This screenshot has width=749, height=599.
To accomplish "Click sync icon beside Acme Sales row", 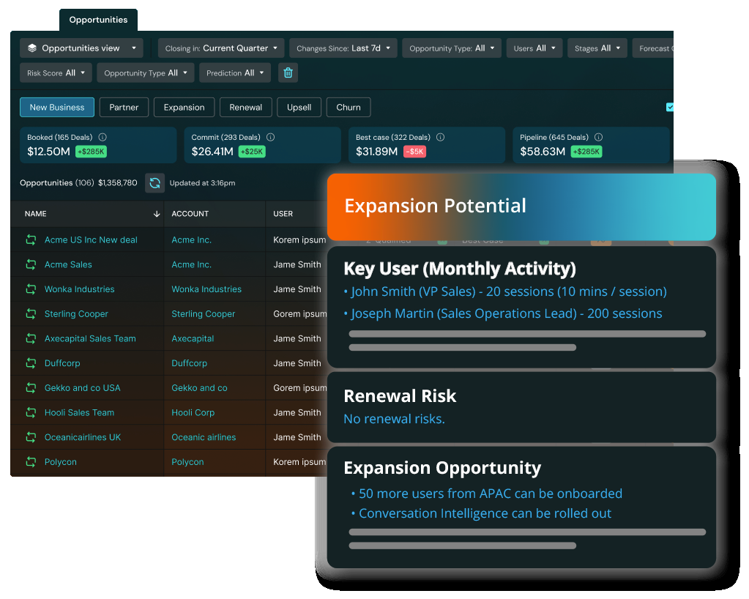I will (x=31, y=264).
